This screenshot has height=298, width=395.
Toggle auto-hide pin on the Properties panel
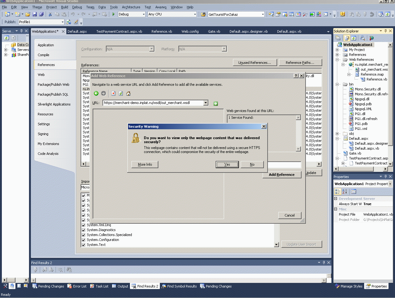(x=385, y=176)
